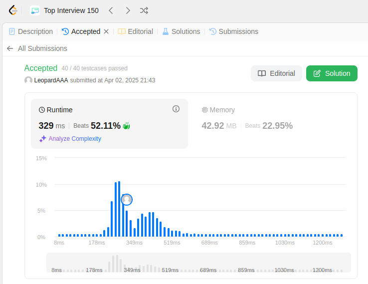Click LeopardAAA's avatar icon

tap(28, 80)
